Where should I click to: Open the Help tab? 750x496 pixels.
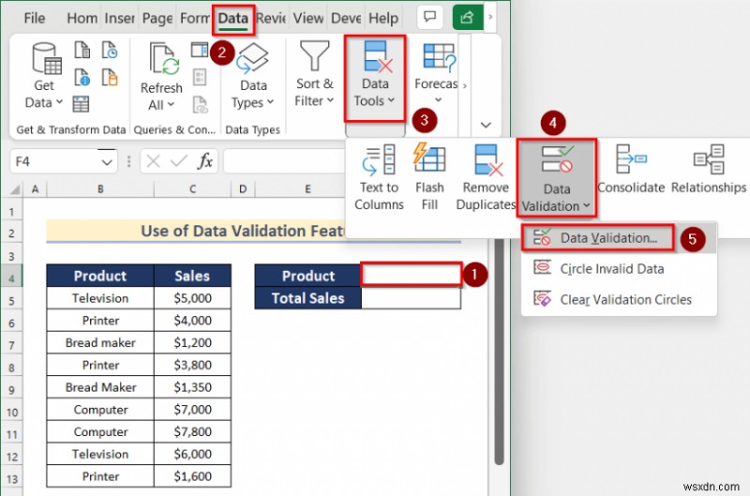point(383,19)
